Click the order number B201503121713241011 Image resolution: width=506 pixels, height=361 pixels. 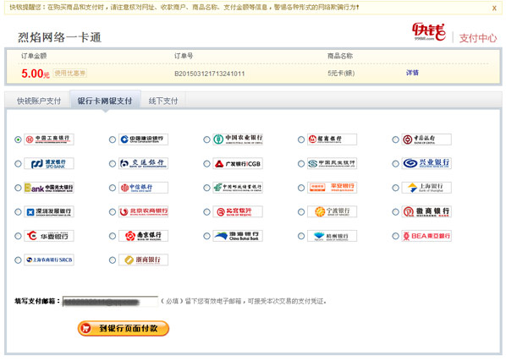pyautogui.click(x=210, y=74)
